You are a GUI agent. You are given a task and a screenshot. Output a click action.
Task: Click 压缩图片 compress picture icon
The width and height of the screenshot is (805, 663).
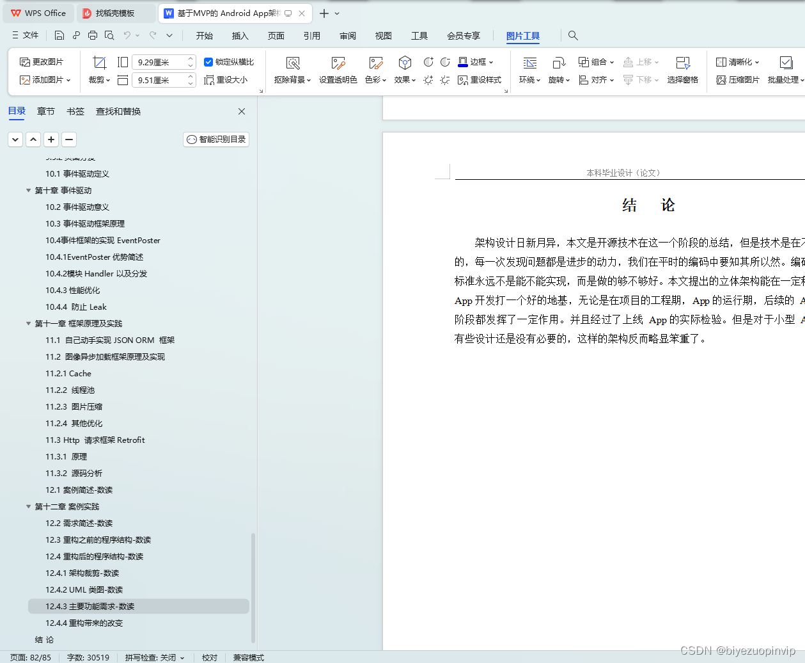point(738,80)
